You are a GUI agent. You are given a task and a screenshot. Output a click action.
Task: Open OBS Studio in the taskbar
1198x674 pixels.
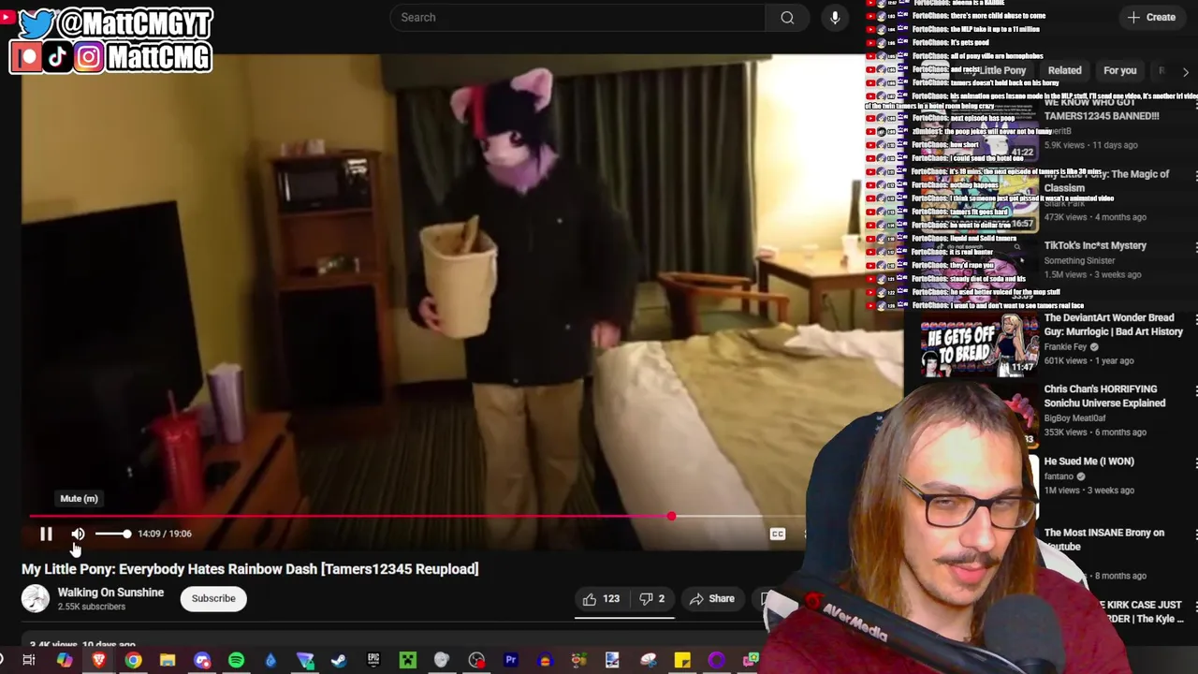[x=476, y=661]
